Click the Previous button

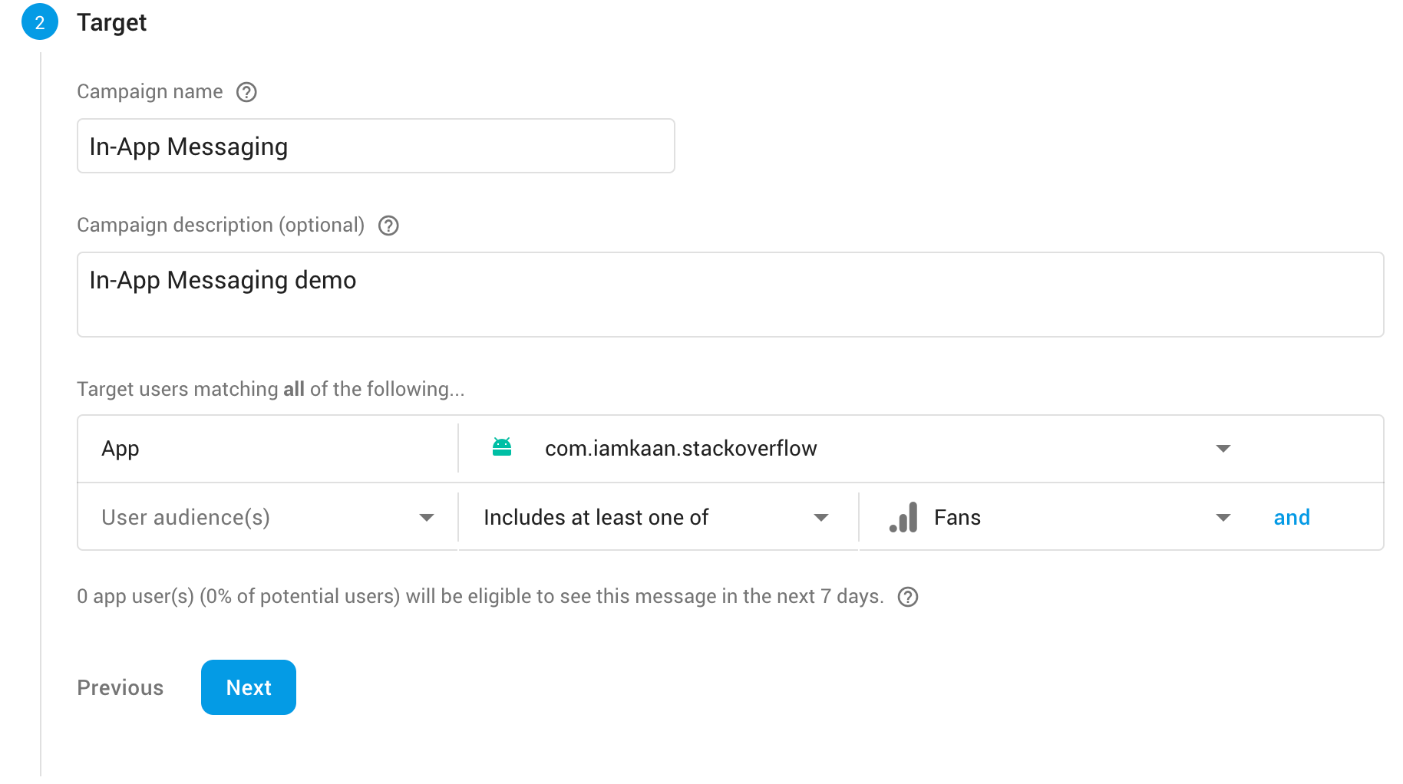click(120, 687)
